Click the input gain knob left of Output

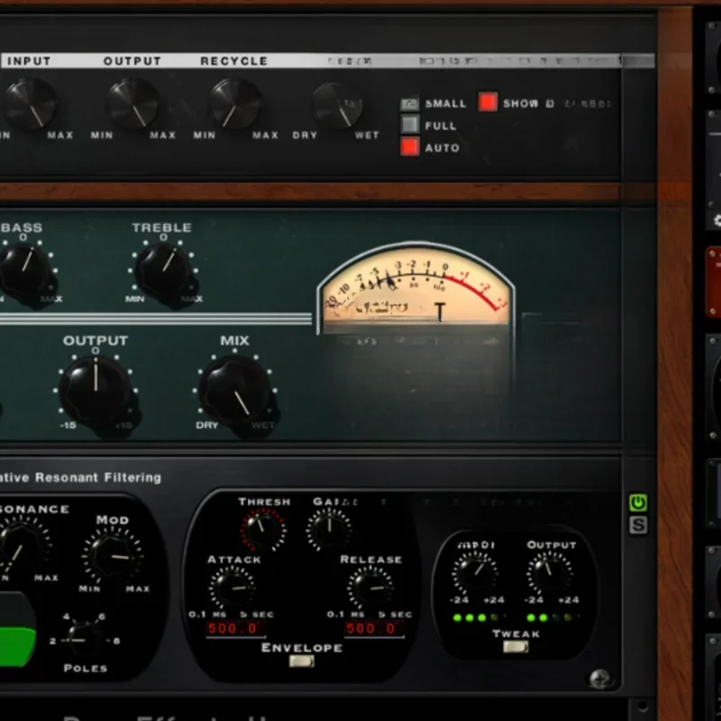point(475,573)
